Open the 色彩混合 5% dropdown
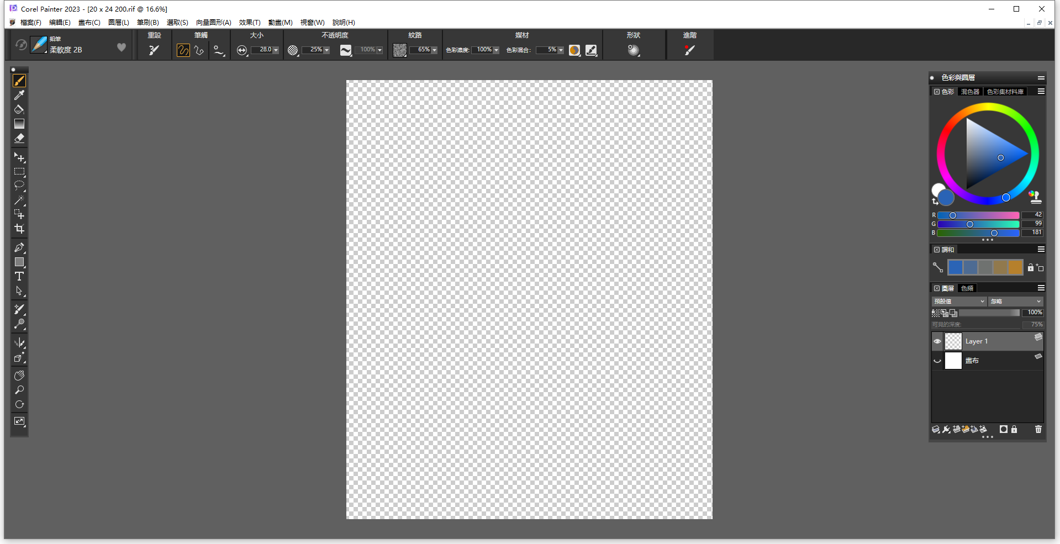This screenshot has height=544, width=1060. pos(561,50)
